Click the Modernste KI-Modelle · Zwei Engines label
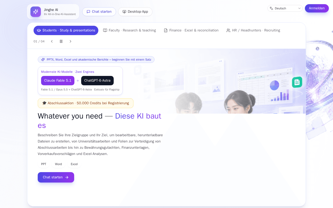The height and width of the screenshot is (208, 333). click(68, 72)
